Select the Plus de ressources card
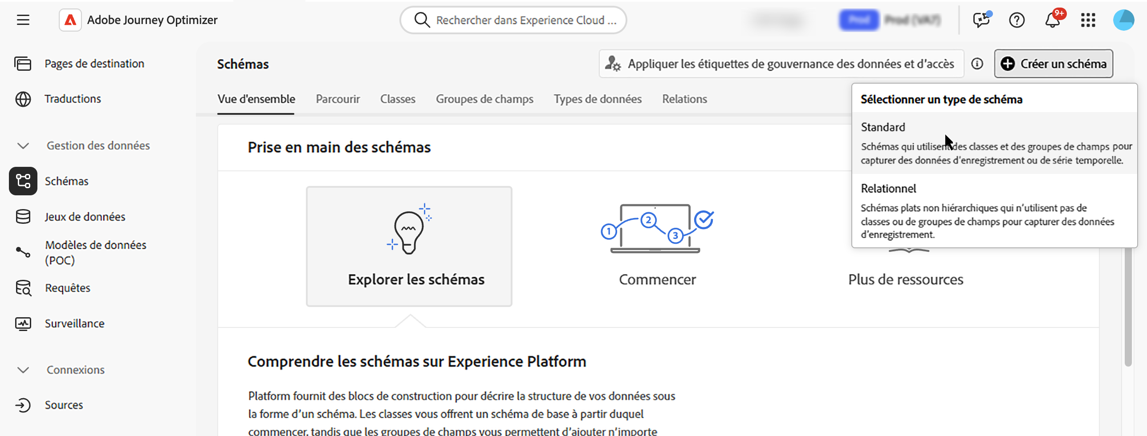The image size is (1147, 436). (x=906, y=279)
